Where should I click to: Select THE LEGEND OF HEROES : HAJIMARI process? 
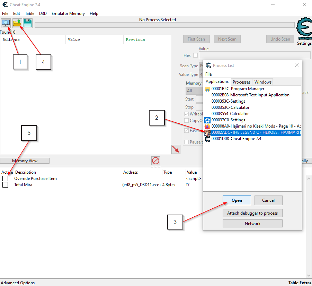tap(252, 132)
